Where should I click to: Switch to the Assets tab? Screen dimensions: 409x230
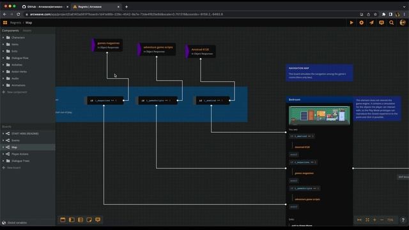[27, 31]
